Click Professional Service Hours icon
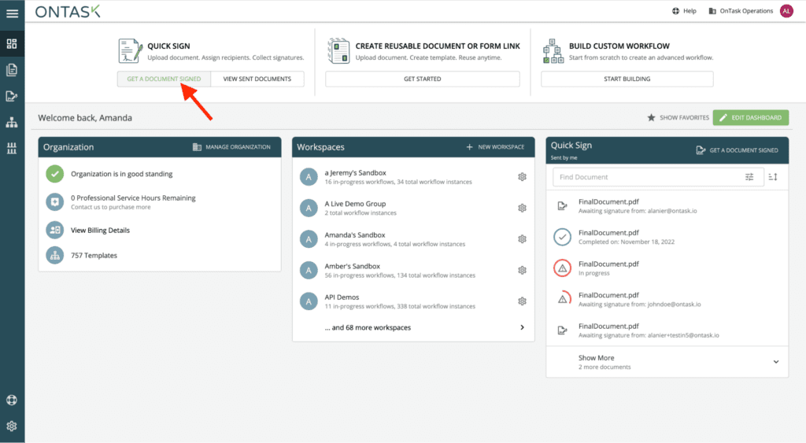Image resolution: width=806 pixels, height=443 pixels. point(54,202)
